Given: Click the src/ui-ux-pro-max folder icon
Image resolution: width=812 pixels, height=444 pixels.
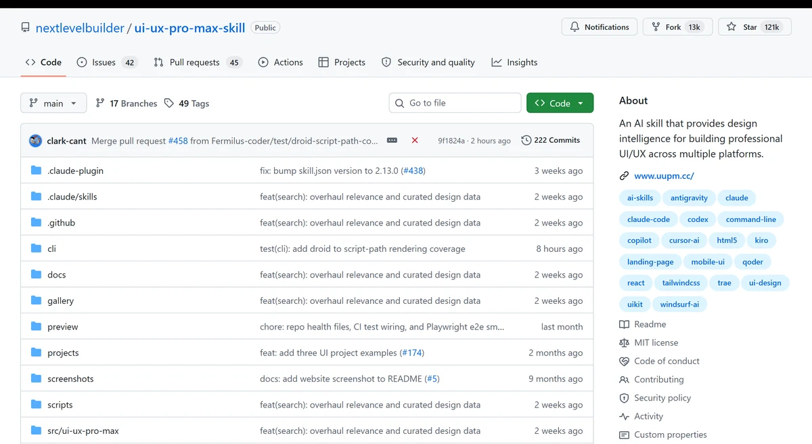Looking at the screenshot, I should (37, 430).
